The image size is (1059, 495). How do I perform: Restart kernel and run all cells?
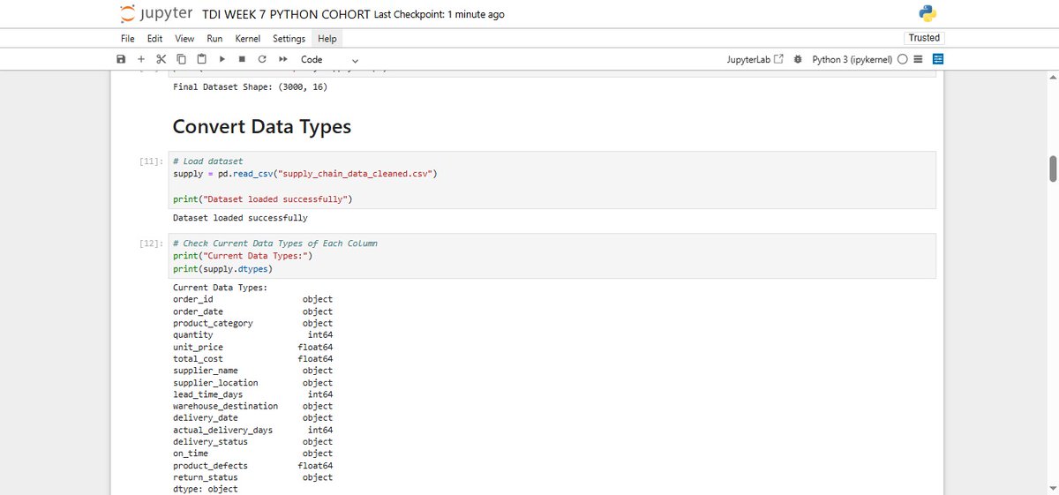click(x=283, y=59)
